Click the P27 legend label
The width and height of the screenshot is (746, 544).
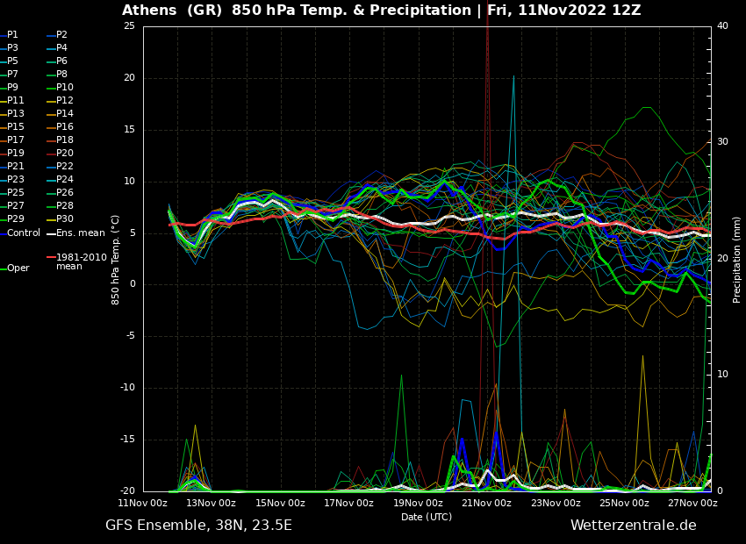pos(15,206)
